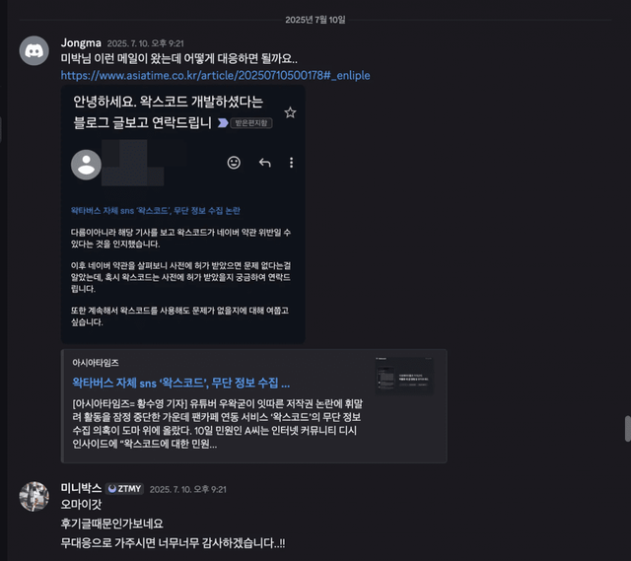631x561 pixels.
Task: Click the 미니박스 username
Action: 81,488
